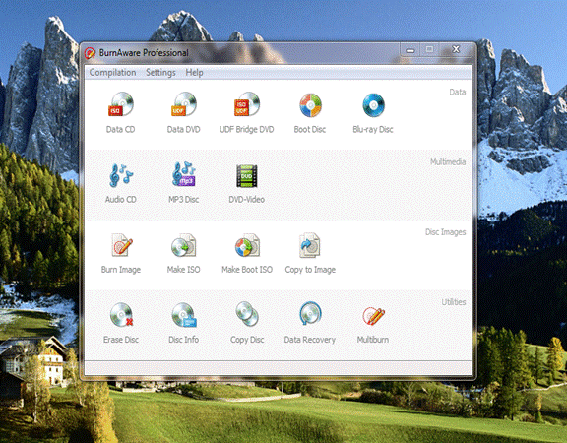Launch the DVD-Video tool
Viewport: 567px width, 443px height.
click(x=247, y=183)
